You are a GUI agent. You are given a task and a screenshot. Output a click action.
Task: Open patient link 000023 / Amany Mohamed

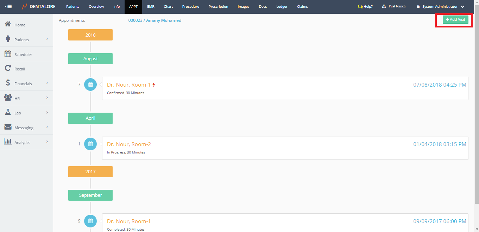pos(155,20)
